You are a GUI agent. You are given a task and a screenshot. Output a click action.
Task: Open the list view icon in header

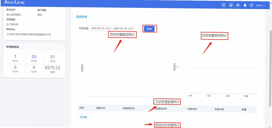coord(223,5)
